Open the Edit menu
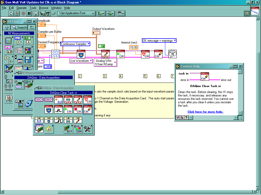This screenshot has width=261, height=195. point(11,8)
